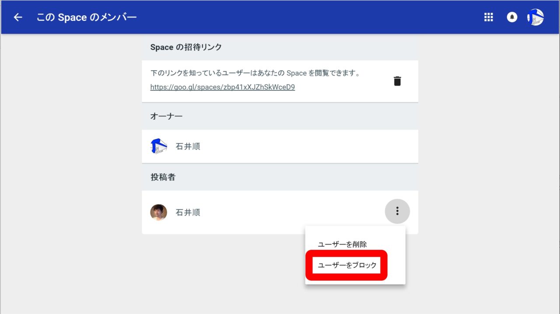This screenshot has height=314, width=560.
Task: Click the invite link description text
Action: (255, 73)
